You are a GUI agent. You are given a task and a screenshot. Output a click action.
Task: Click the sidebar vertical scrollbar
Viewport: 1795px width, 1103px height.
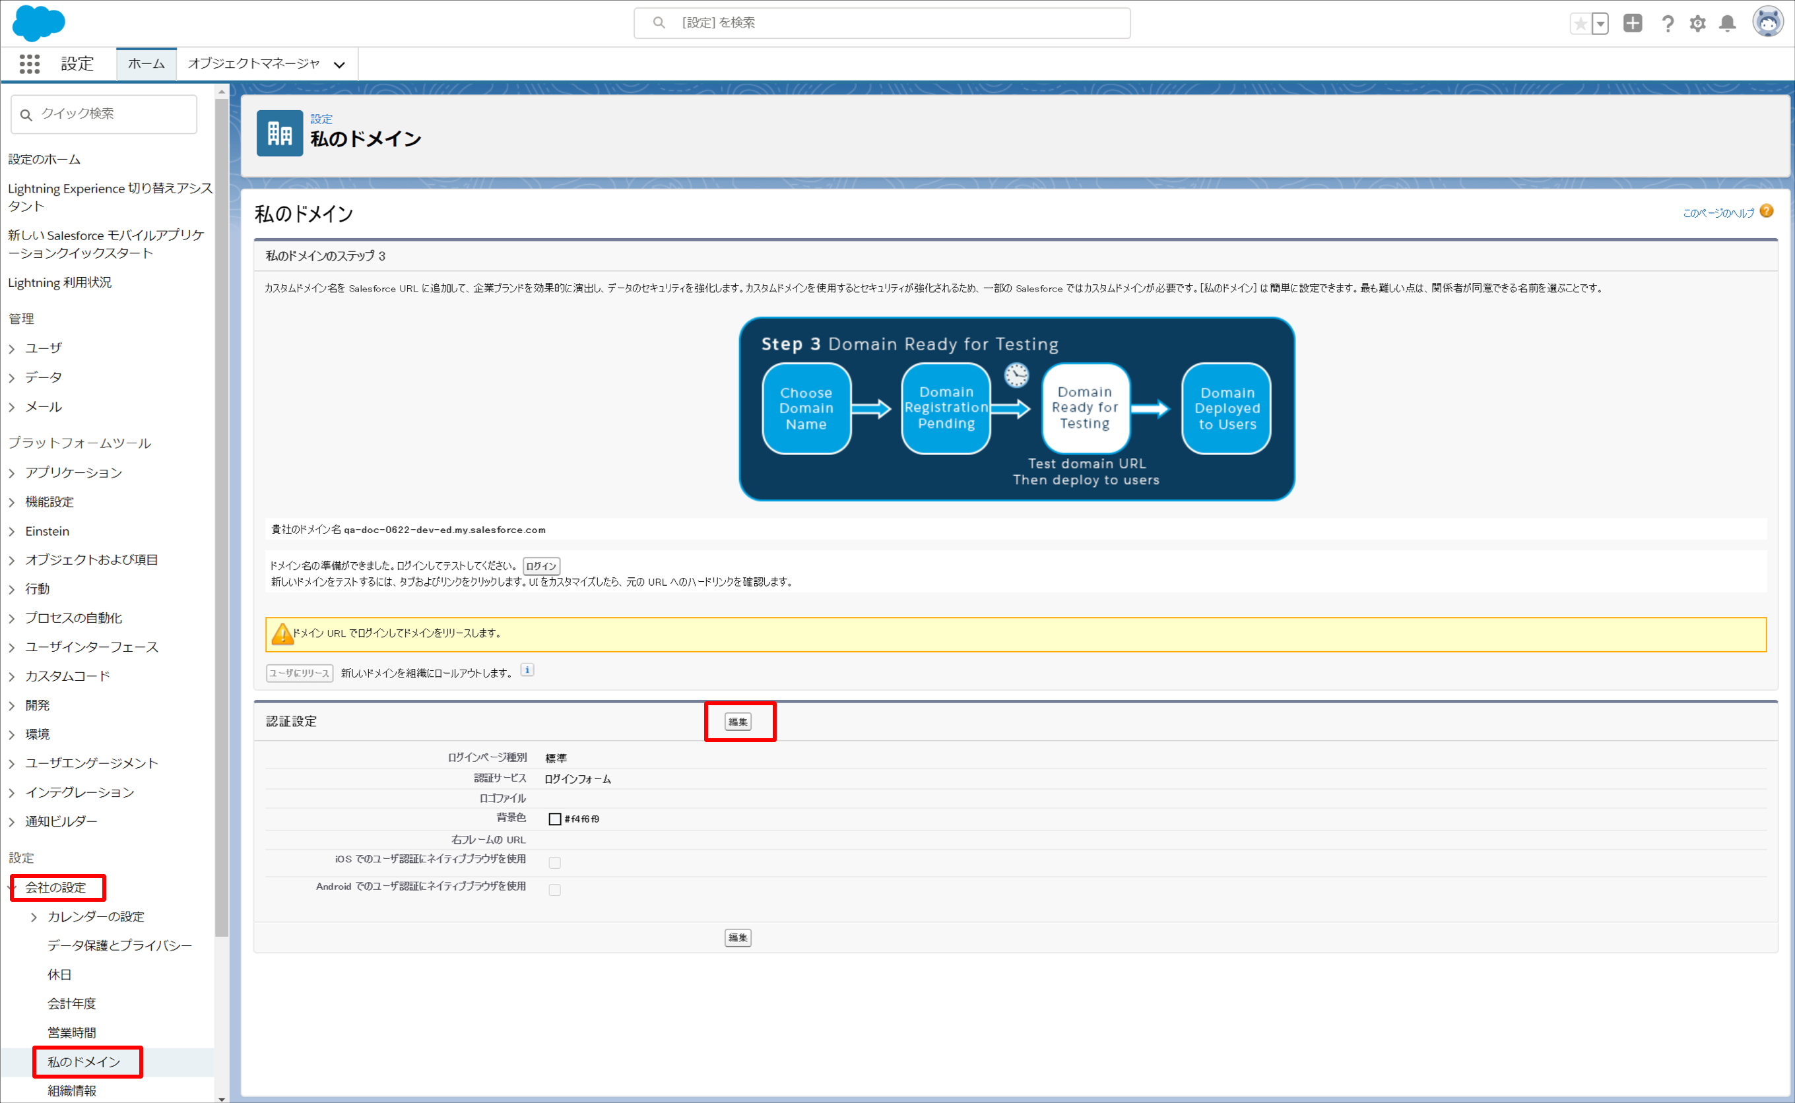[222, 517]
